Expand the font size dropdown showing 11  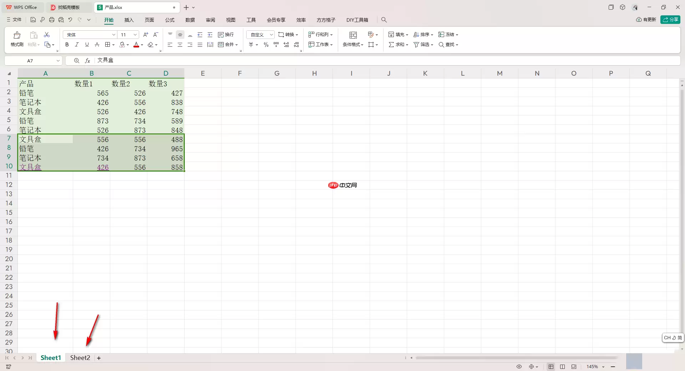pos(135,35)
